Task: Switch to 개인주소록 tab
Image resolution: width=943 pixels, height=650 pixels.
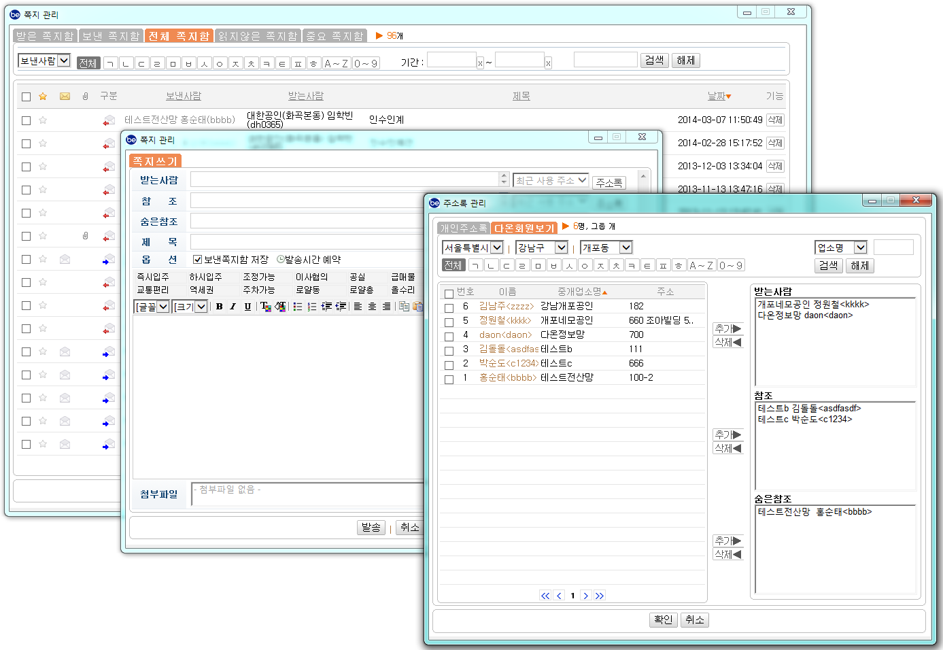Action: tap(463, 228)
